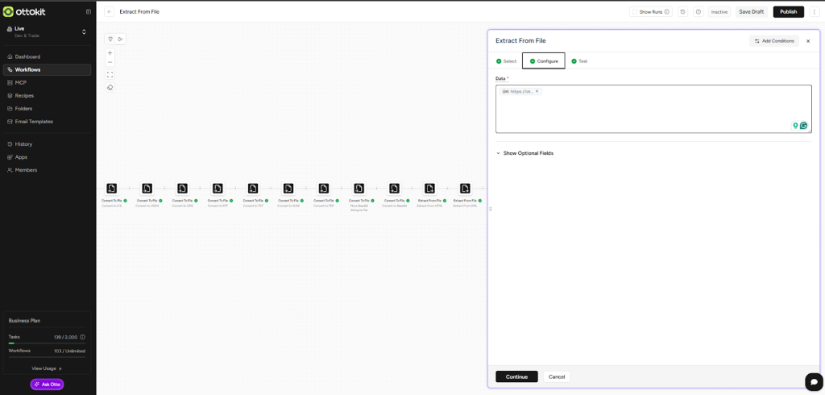Open the three-dot more options menu
Image resolution: width=825 pixels, height=395 pixels.
815,12
